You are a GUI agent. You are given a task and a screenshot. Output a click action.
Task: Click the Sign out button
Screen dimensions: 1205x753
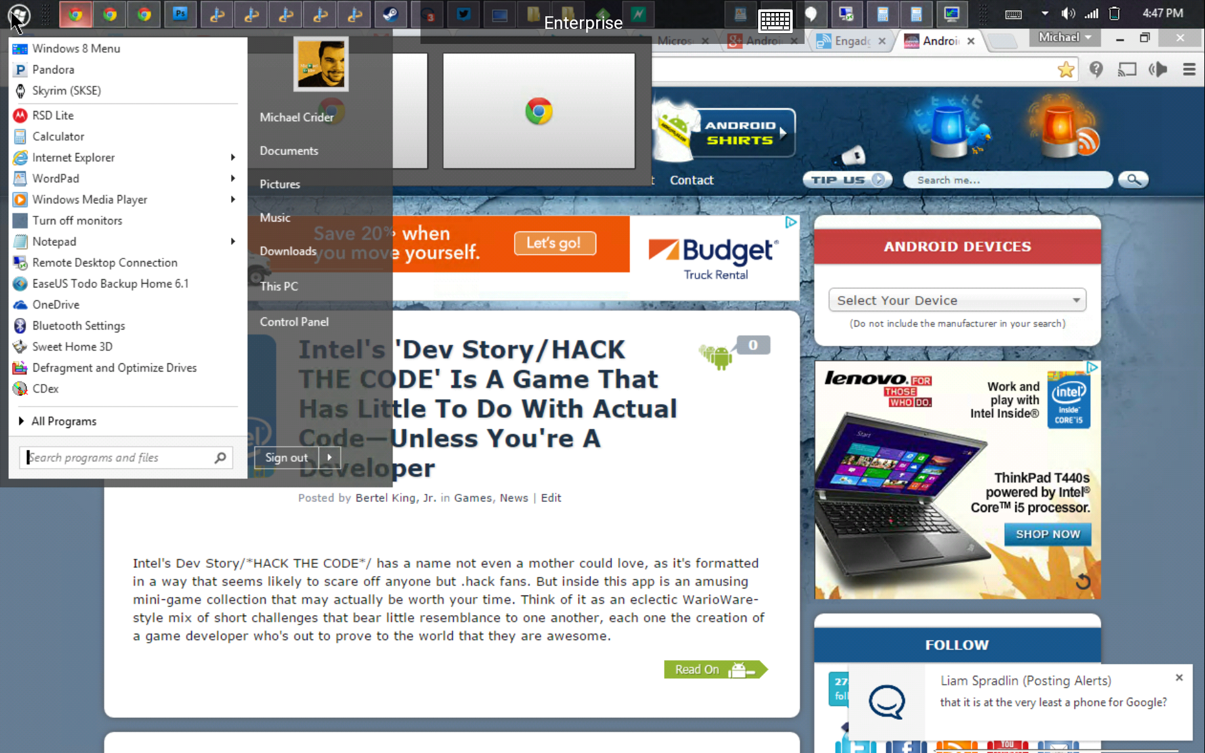click(x=286, y=457)
